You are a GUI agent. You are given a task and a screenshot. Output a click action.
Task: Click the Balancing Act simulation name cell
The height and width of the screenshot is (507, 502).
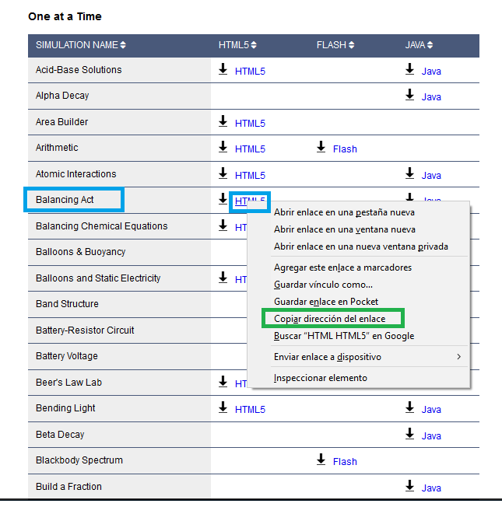coord(65,200)
